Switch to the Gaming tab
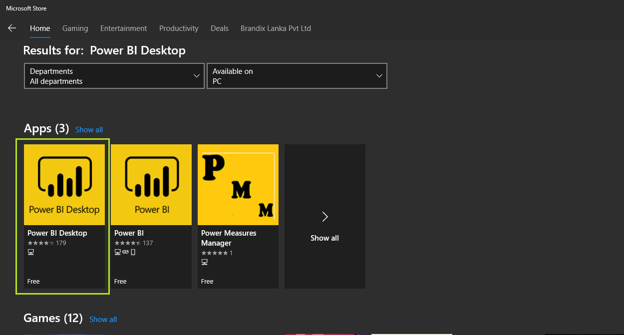Screen dimensions: 624x335 pyautogui.click(x=75, y=28)
